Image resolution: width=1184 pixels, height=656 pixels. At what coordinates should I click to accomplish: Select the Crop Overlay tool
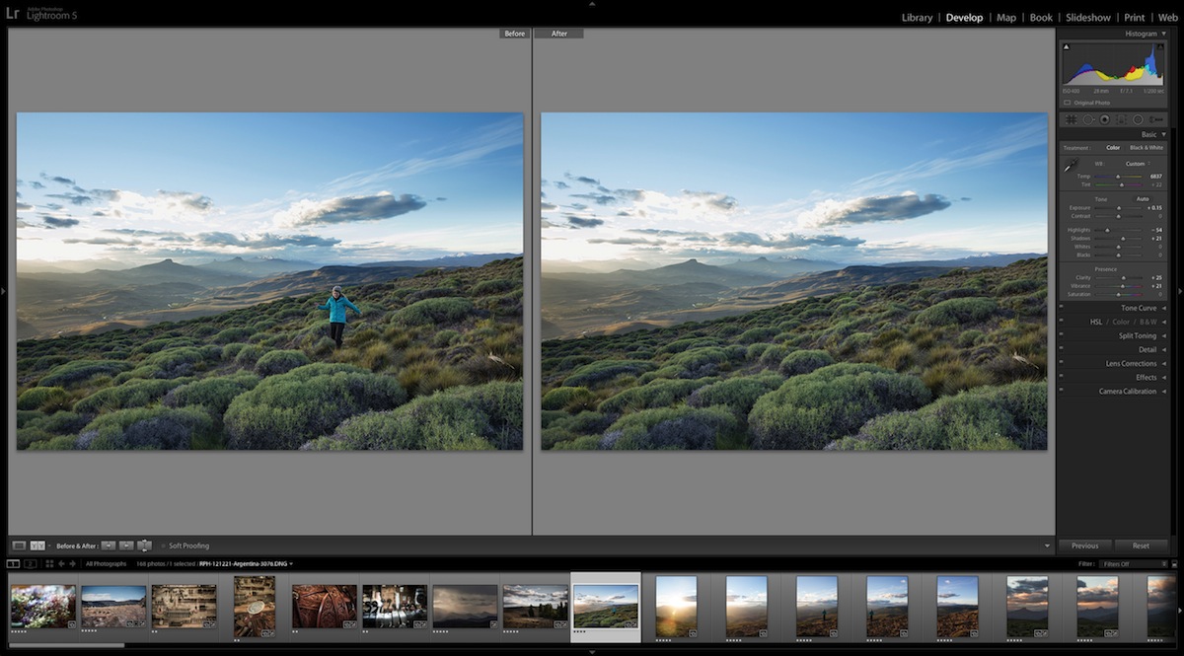tap(1072, 119)
